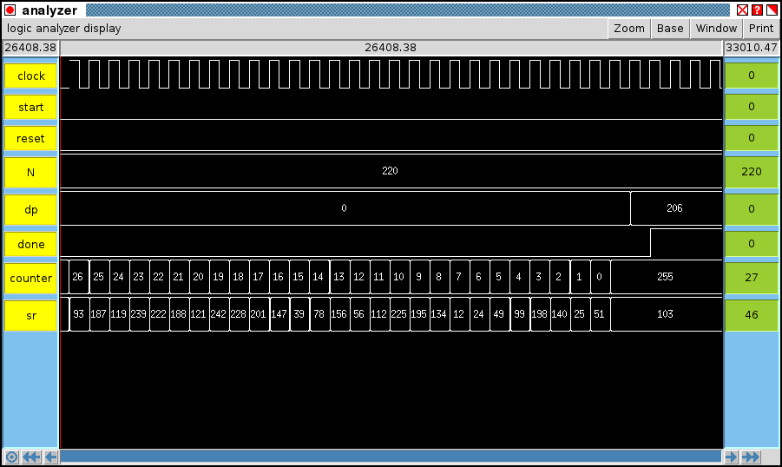
Task: Click the N waveform value 220
Action: point(390,171)
